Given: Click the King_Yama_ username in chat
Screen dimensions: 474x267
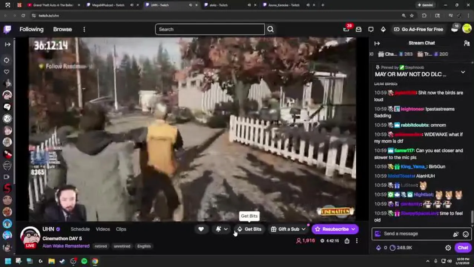Looking at the screenshot, I should 413,167.
